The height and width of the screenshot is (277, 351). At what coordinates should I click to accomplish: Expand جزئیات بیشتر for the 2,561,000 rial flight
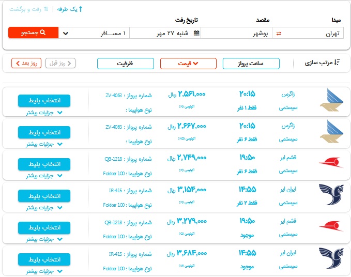[x=44, y=113]
